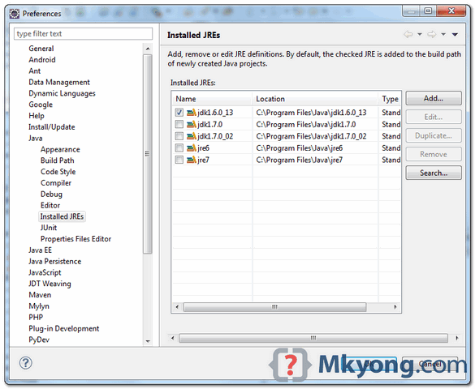This screenshot has width=475, height=389.
Task: Click the tree scrollbar up arrow
Action: pyautogui.click(x=148, y=49)
